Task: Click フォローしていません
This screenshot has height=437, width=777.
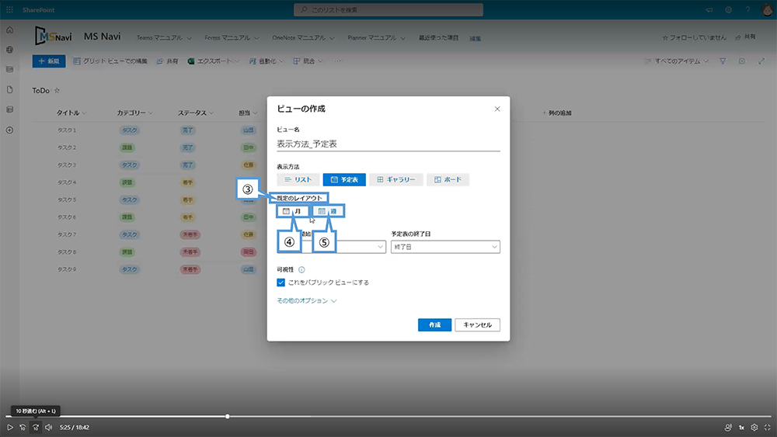Action: (694, 37)
